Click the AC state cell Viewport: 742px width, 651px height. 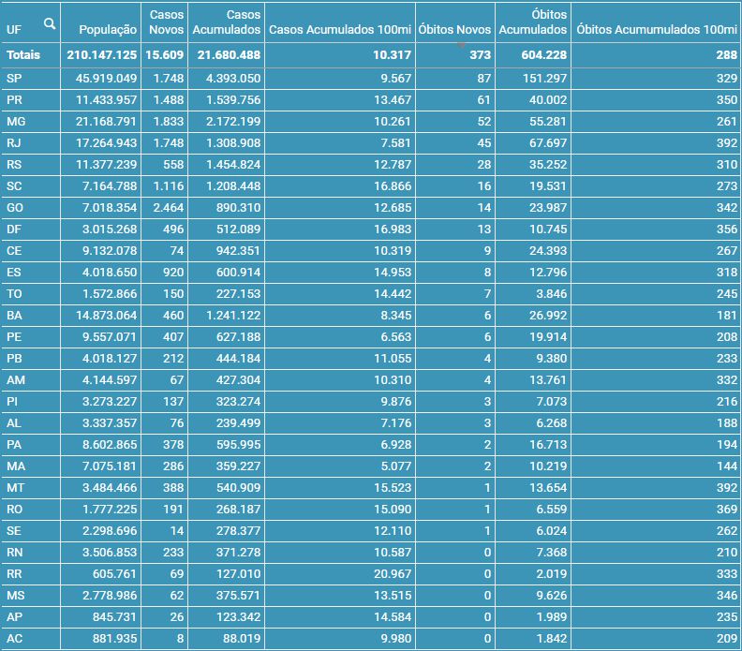(14, 638)
